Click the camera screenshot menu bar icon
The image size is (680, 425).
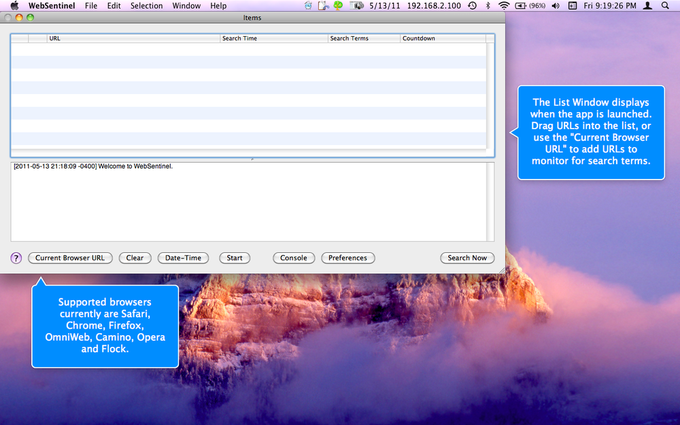tap(356, 5)
